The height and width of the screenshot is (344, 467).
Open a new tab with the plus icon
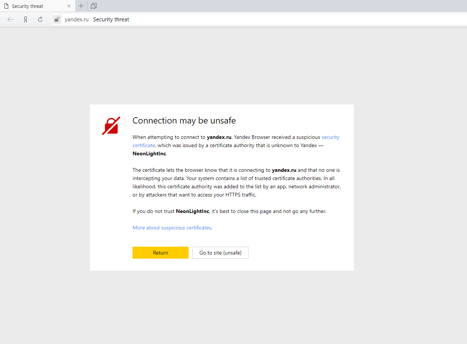point(81,6)
